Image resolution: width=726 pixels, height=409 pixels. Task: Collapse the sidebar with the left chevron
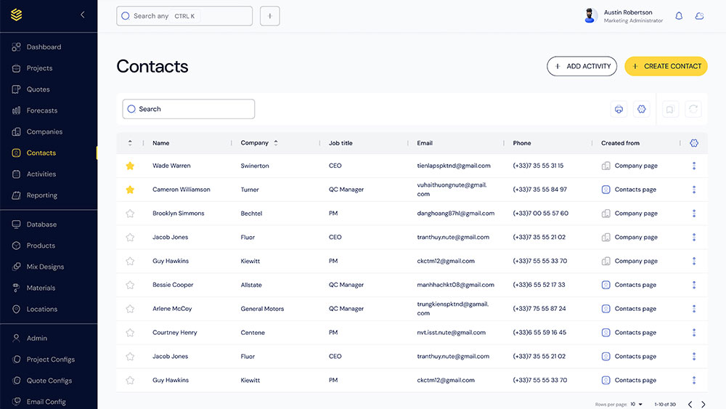pos(83,15)
